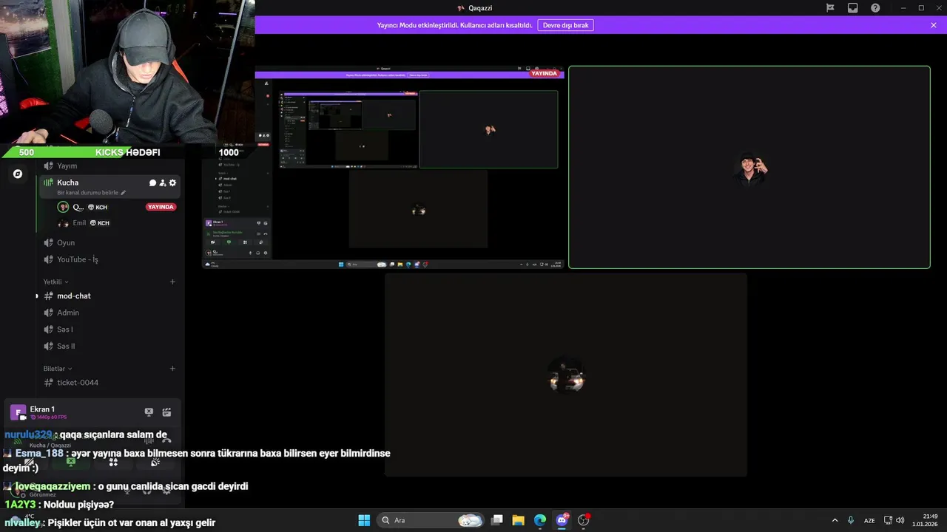Show hidden system tray icons
This screenshot has width=947, height=532.
[835, 520]
